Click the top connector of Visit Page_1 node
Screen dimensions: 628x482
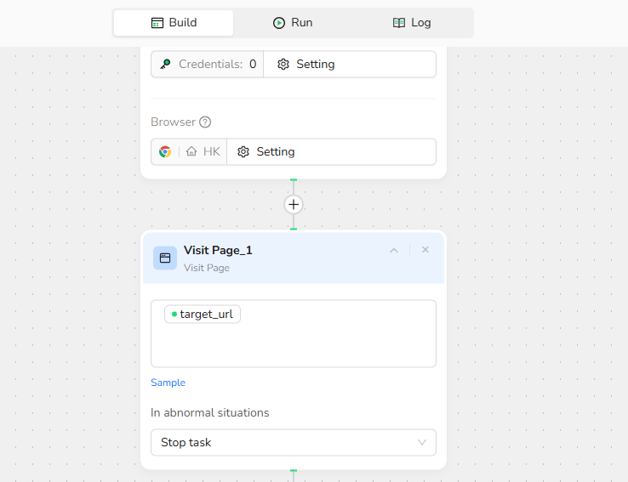click(x=294, y=230)
